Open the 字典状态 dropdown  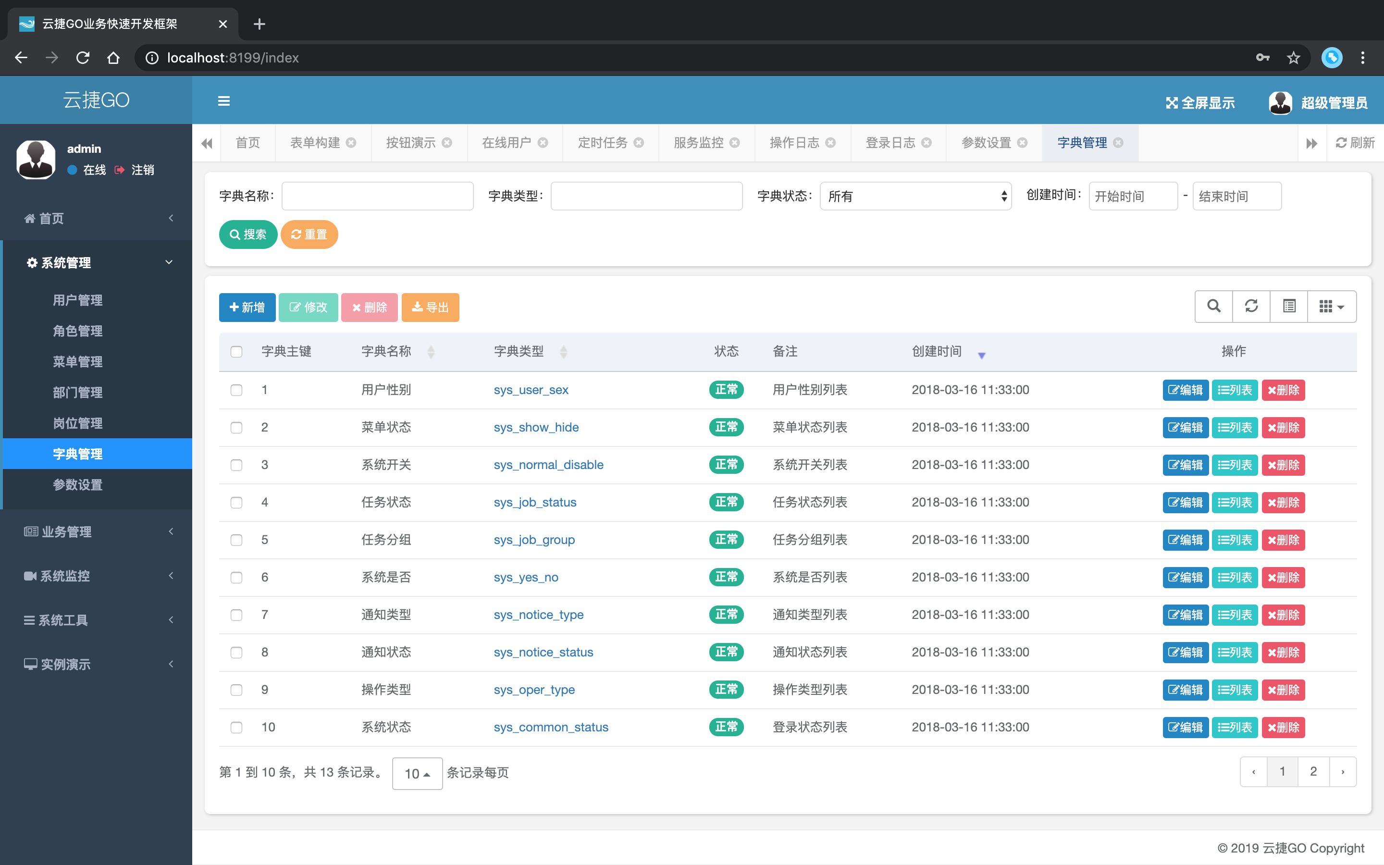pos(915,196)
